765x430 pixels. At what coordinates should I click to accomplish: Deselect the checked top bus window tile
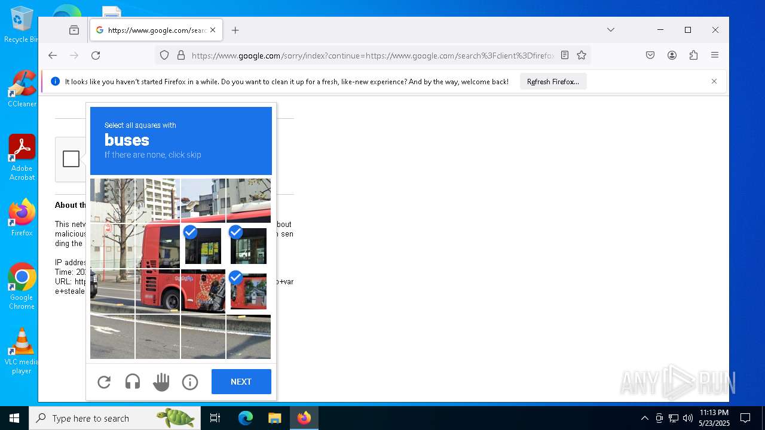[203, 246]
